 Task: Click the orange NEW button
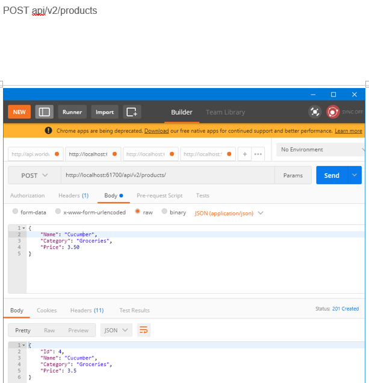[19, 112]
